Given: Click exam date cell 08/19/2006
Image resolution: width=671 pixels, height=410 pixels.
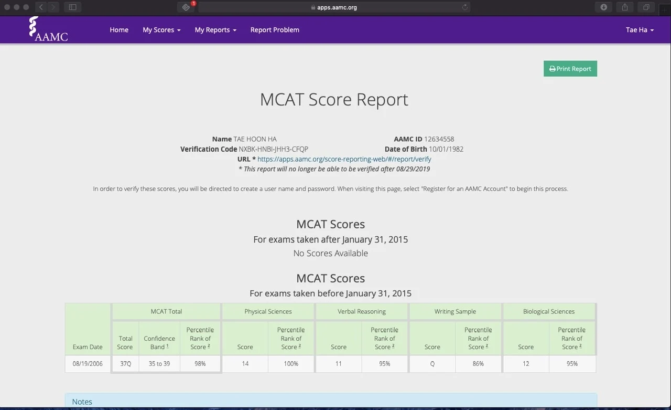Looking at the screenshot, I should [88, 364].
